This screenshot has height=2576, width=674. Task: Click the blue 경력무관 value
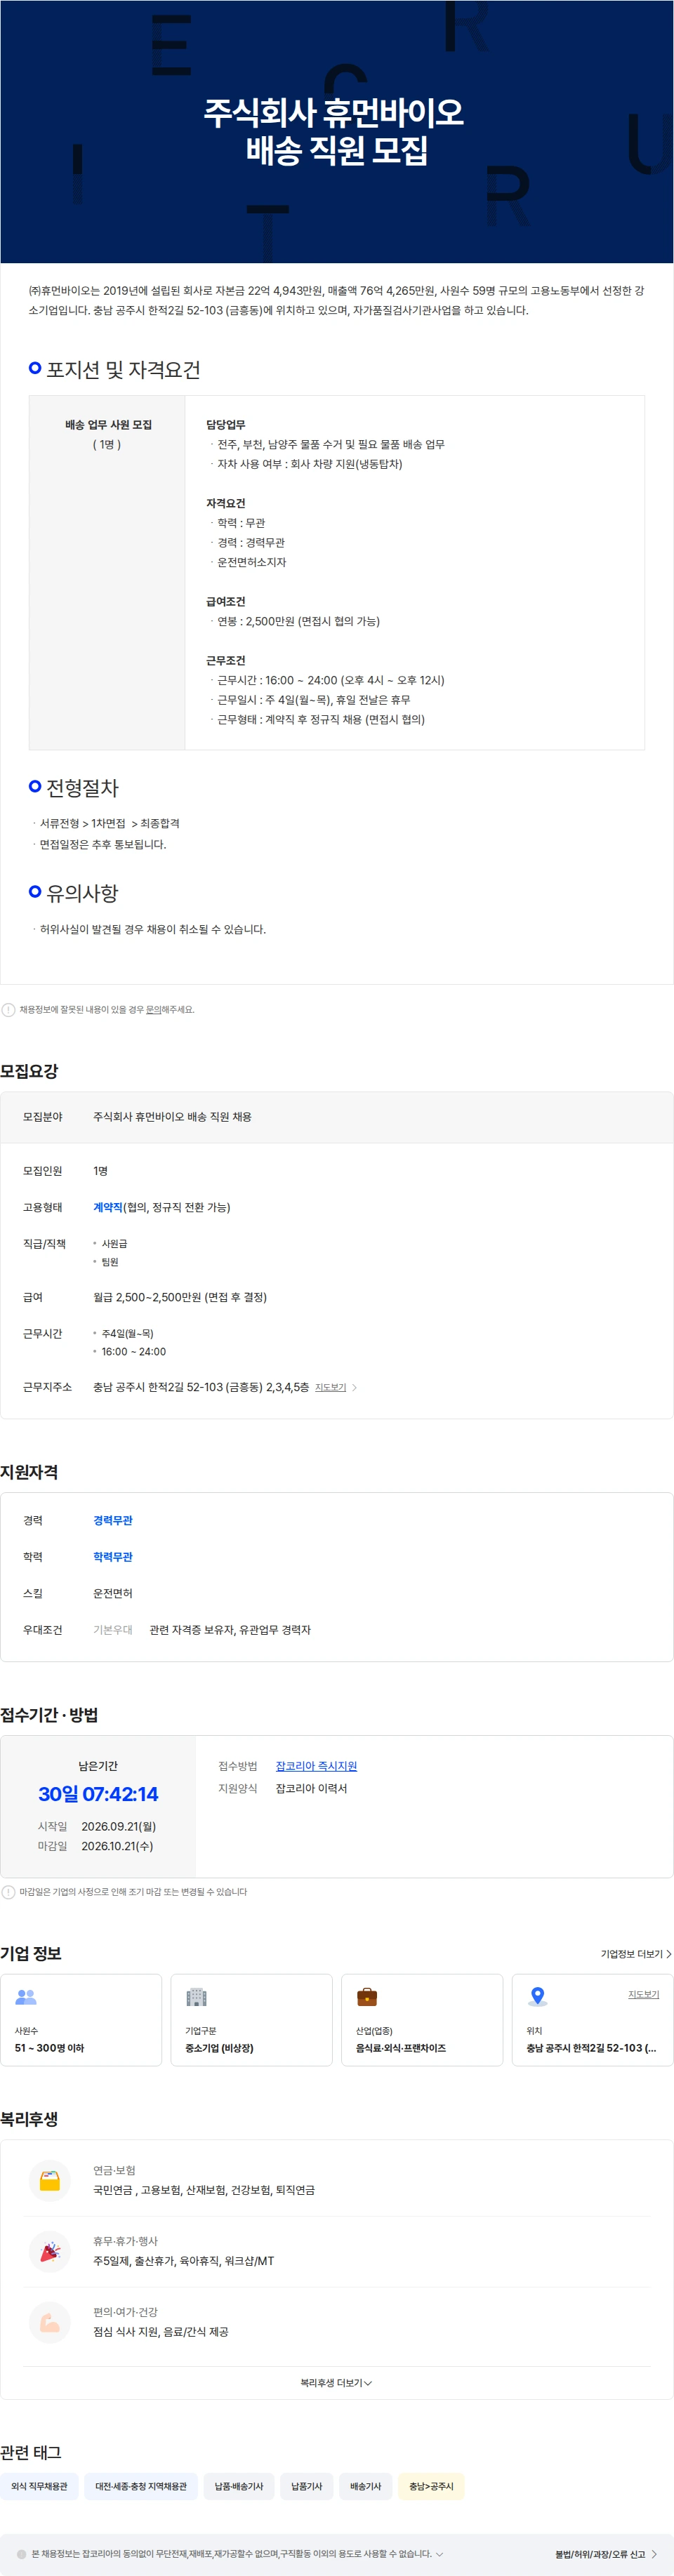pos(113,1521)
